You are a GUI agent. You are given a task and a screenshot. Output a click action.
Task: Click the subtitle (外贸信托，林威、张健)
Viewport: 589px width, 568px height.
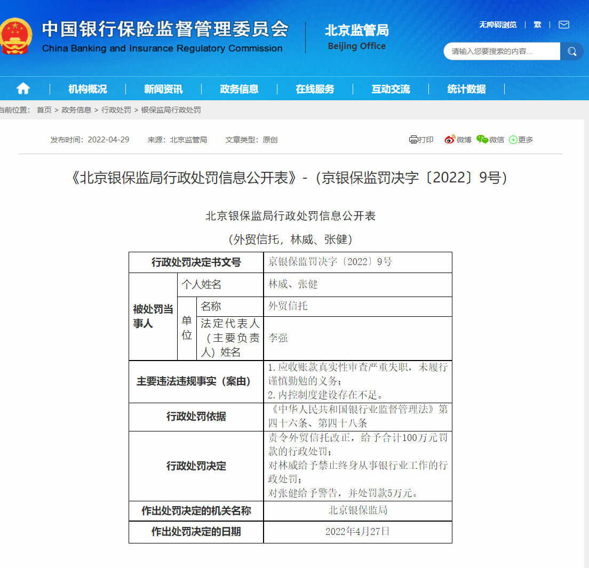(x=290, y=239)
